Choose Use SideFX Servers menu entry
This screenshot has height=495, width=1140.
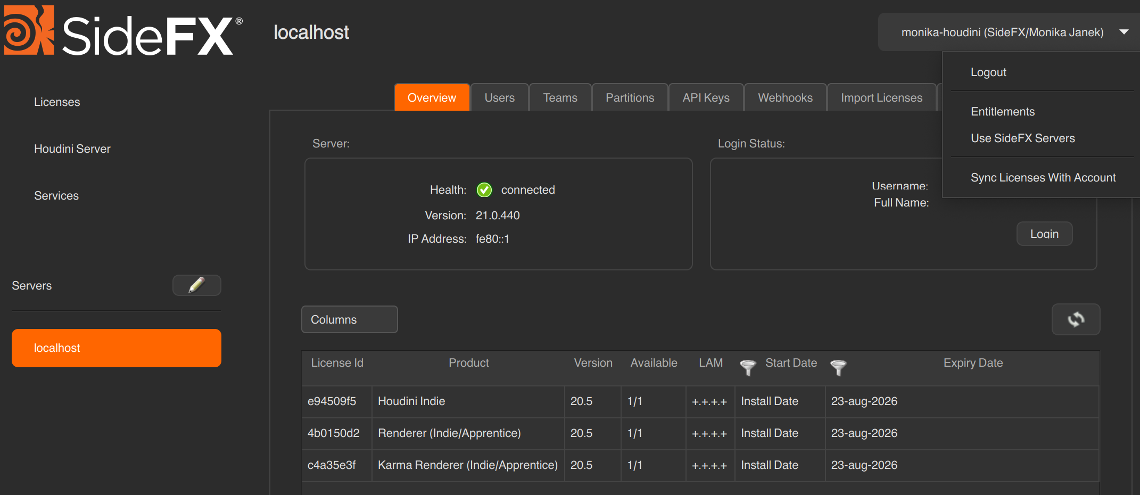point(1022,138)
